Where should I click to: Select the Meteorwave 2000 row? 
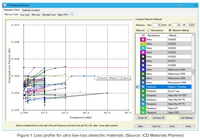[x=163, y=78]
